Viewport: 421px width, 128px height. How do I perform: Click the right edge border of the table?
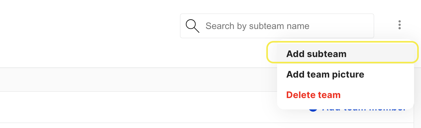(x=414, y=117)
